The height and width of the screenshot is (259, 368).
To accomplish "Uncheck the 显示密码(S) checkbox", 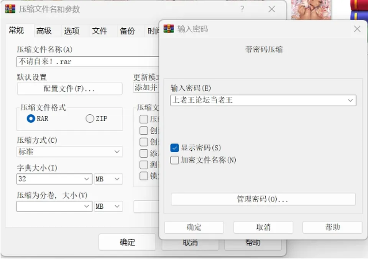I will point(174,148).
